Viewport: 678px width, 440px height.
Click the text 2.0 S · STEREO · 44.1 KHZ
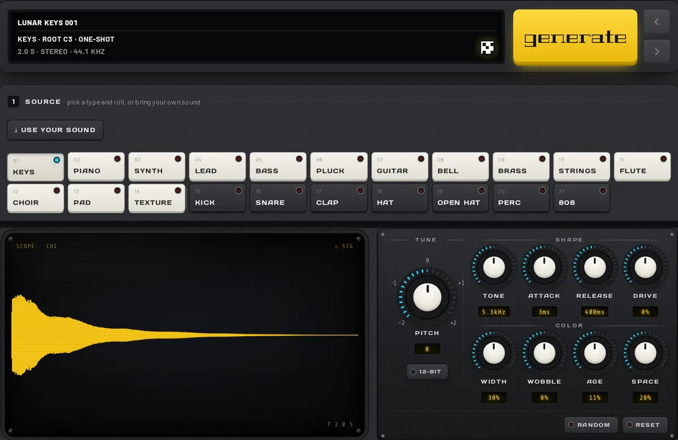61,52
